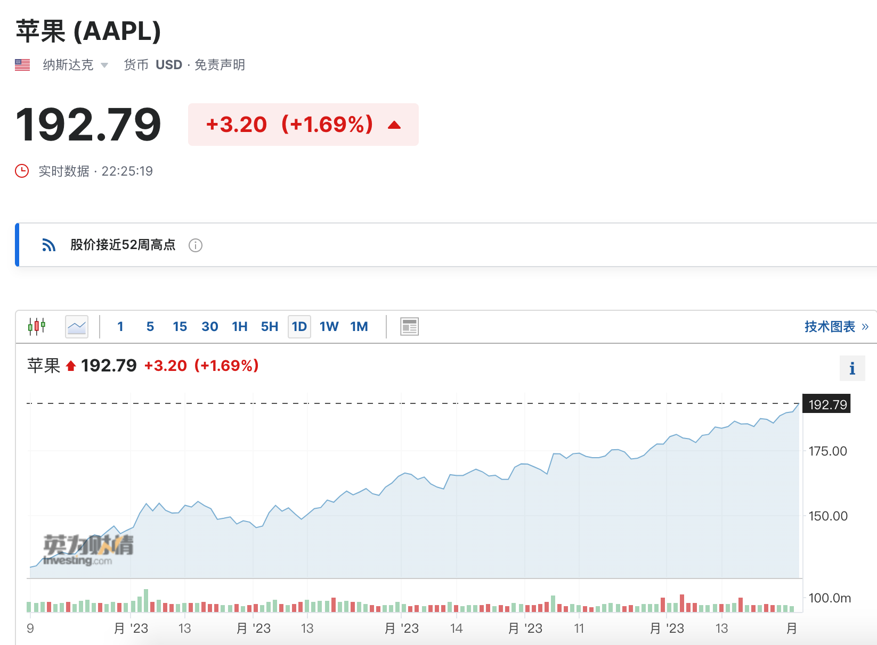The width and height of the screenshot is (877, 645).
Task: Switch chart to 1M interval
Action: (359, 326)
